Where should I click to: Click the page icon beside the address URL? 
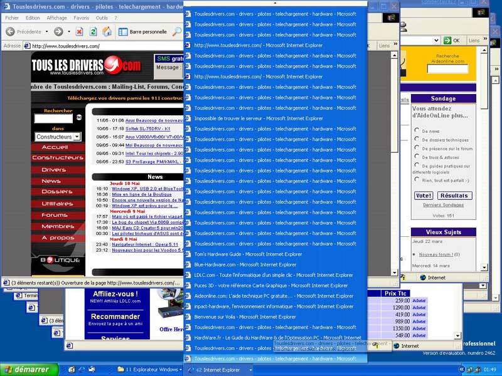(28, 46)
